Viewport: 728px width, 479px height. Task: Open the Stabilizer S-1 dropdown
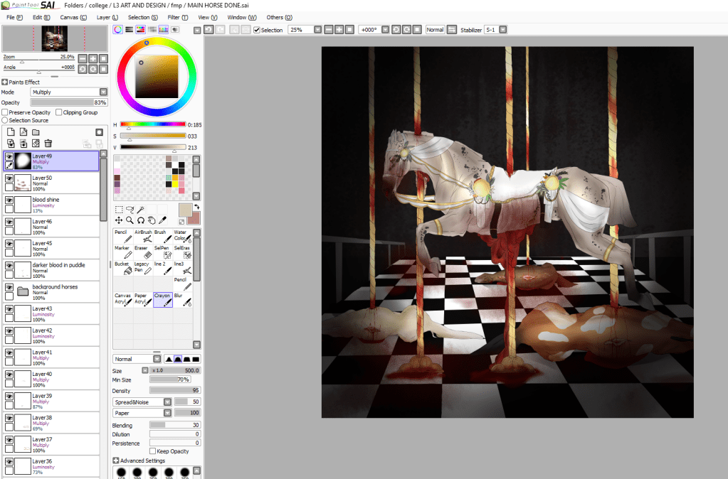[503, 30]
